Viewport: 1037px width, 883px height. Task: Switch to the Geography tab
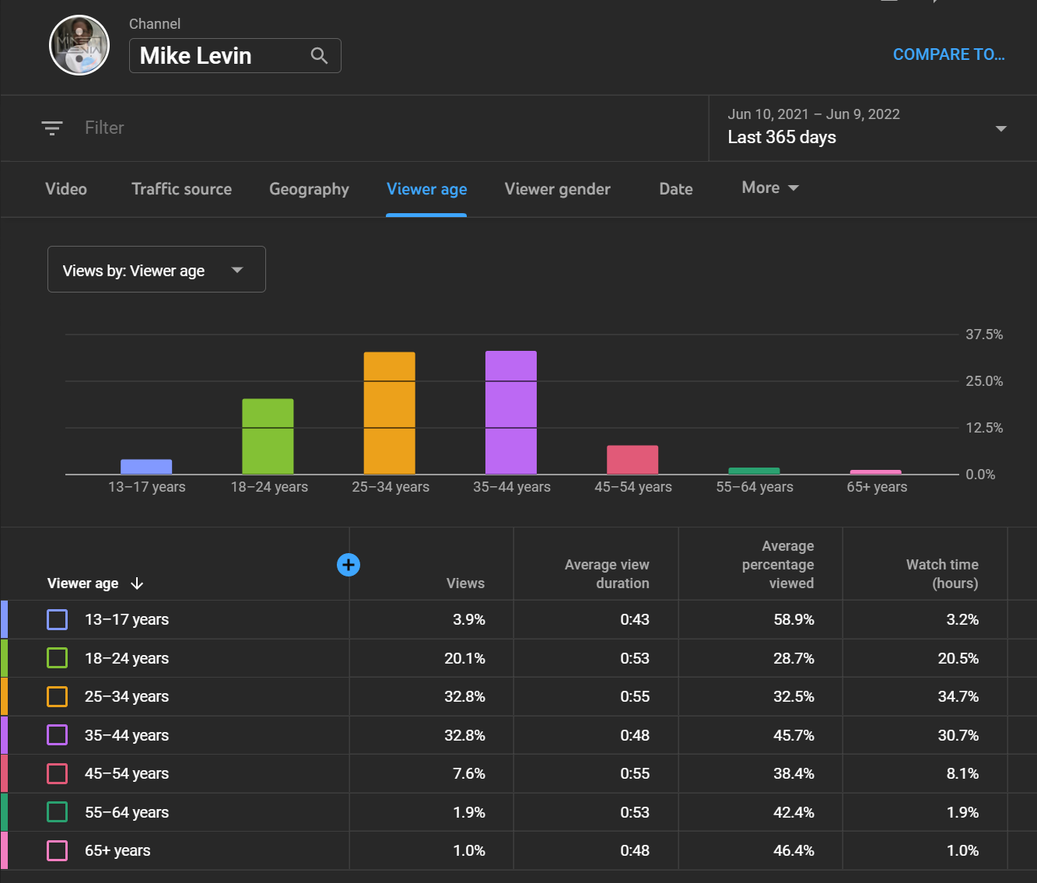point(309,189)
